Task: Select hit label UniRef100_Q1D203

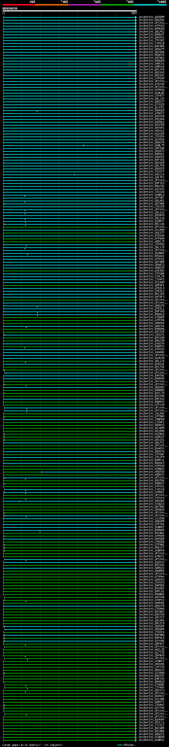Action: click(x=152, y=562)
